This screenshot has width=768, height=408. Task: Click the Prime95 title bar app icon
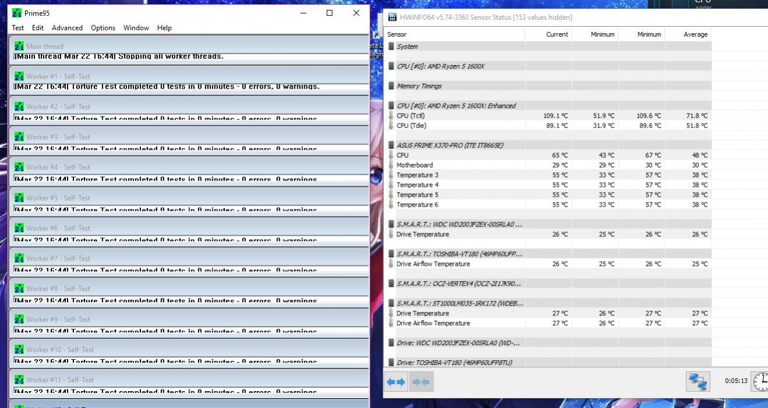17,13
